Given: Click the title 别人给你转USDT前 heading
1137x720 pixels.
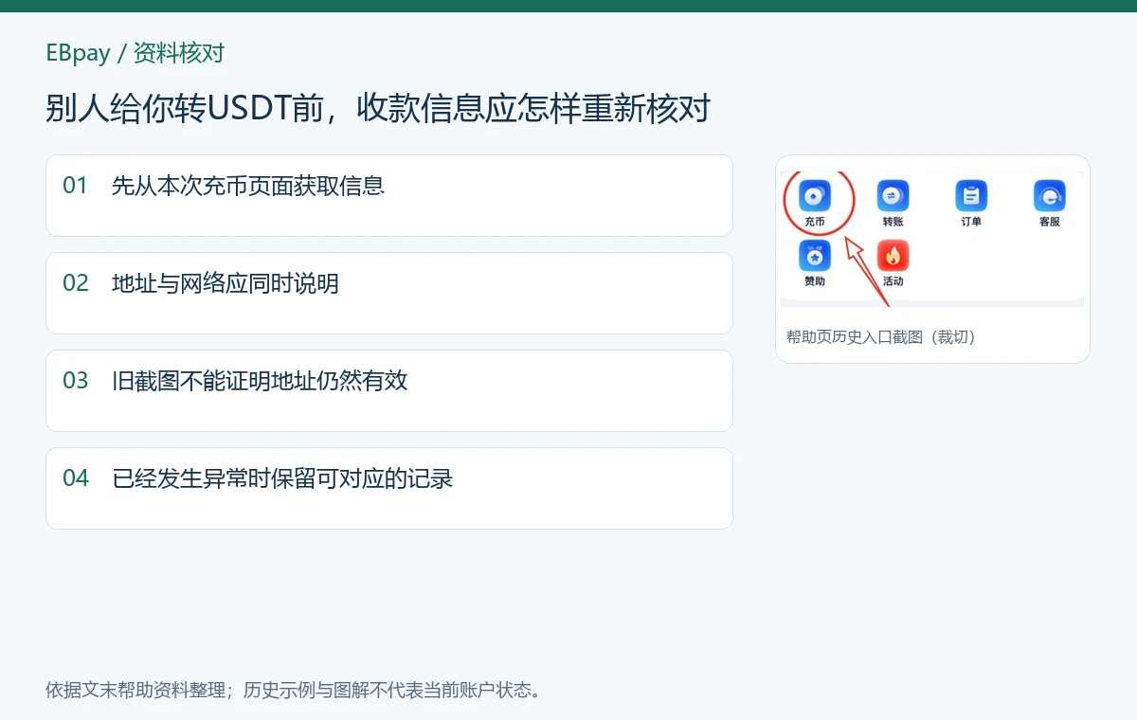Looking at the screenshot, I should tap(378, 109).
